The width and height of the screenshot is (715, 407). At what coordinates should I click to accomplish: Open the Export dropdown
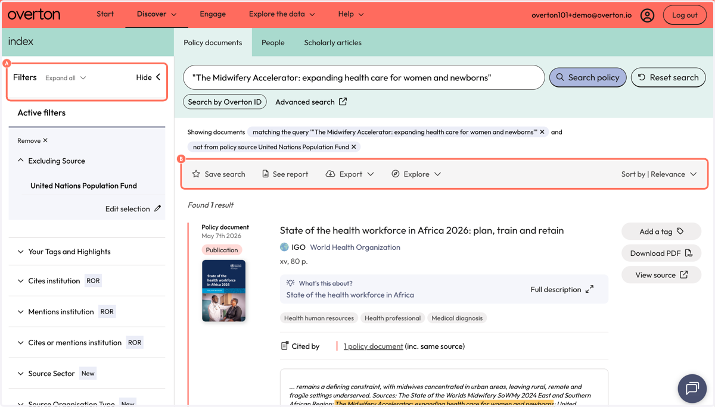[x=350, y=174]
